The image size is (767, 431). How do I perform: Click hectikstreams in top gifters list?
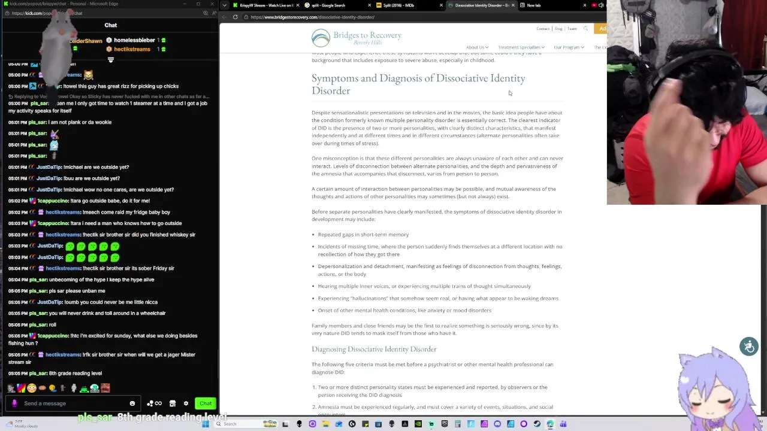[x=132, y=49]
